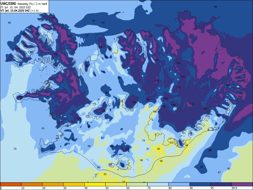The height and width of the screenshot is (190, 253).
Task: Click legend tick label '40'
Action: pos(86,188)
